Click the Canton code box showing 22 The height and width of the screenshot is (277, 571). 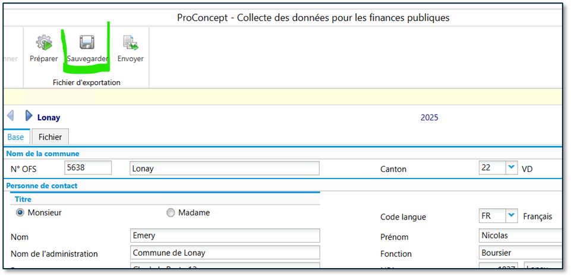click(x=491, y=168)
